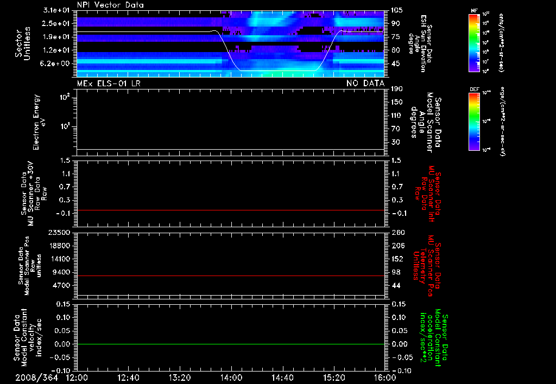Click the red "MU Scanner Inh Raw Data" title
Image resolution: width=556 pixels, height=384 pixels.
(428, 194)
